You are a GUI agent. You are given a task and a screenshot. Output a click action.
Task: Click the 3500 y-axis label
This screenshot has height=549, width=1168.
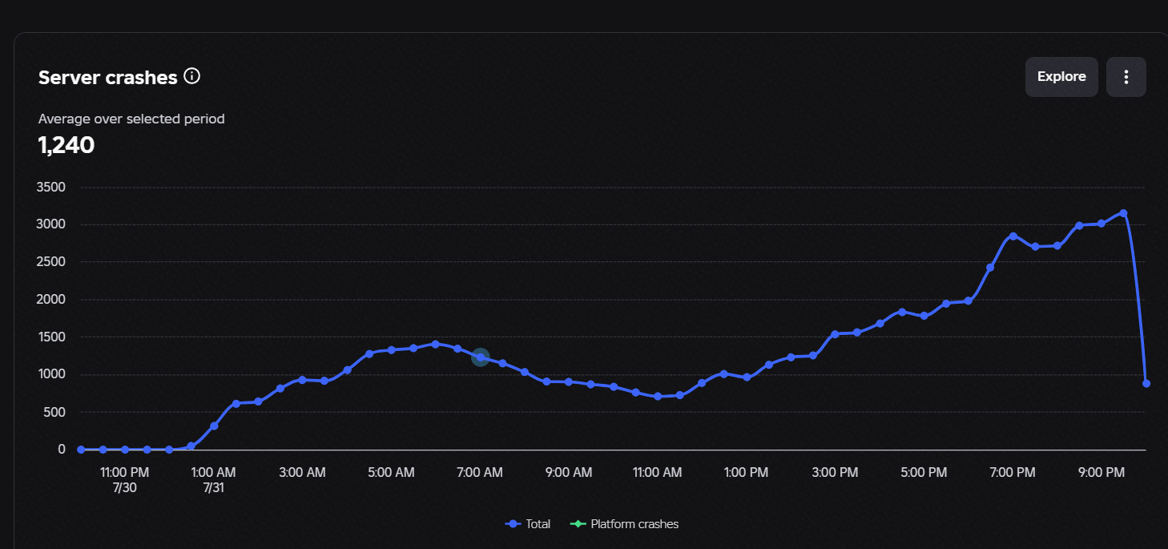pyautogui.click(x=51, y=187)
